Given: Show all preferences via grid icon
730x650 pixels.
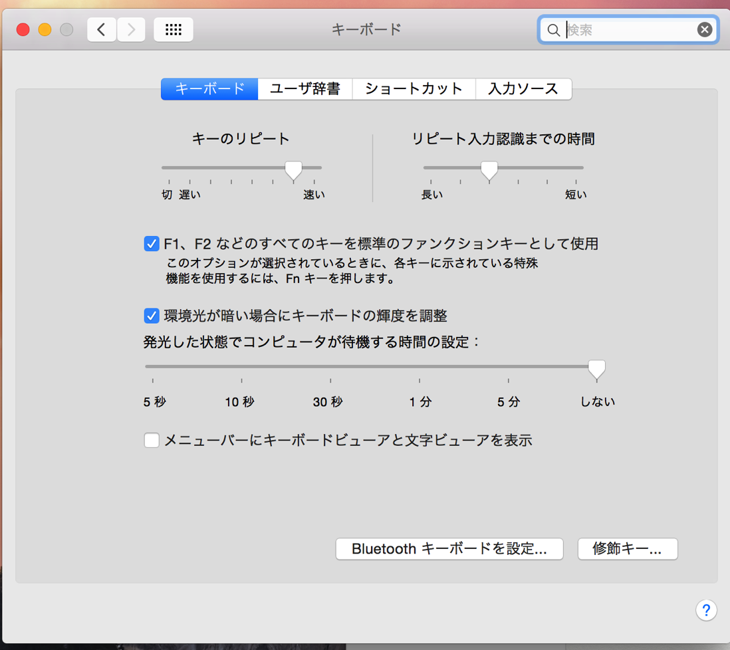Looking at the screenshot, I should (173, 30).
